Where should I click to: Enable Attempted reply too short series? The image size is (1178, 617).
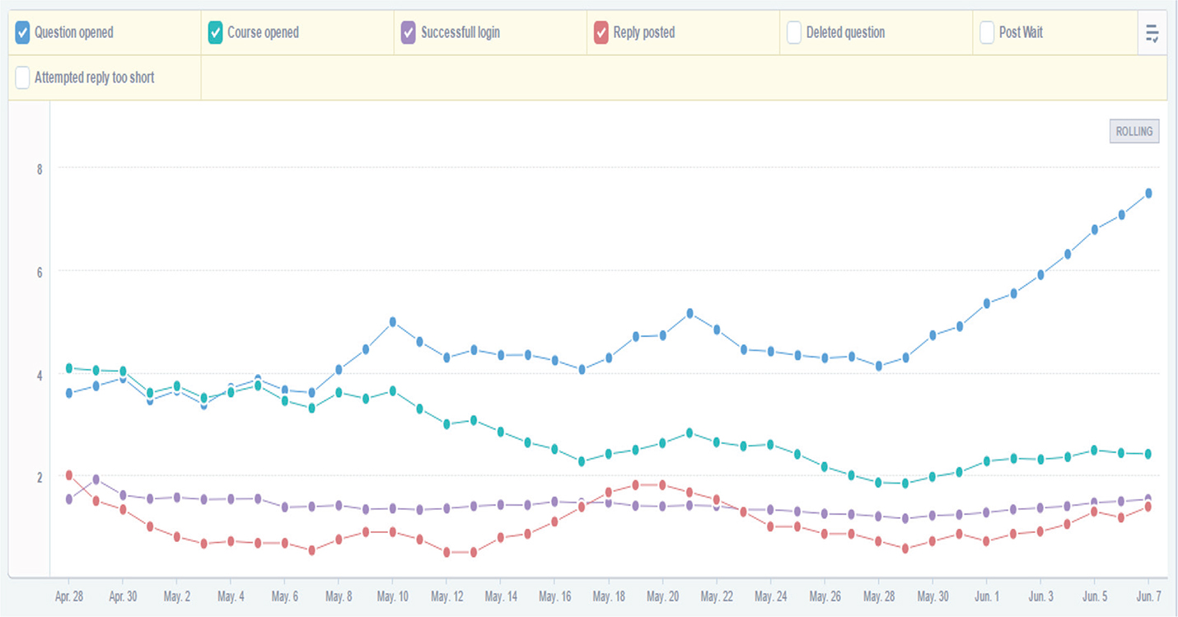pos(23,77)
